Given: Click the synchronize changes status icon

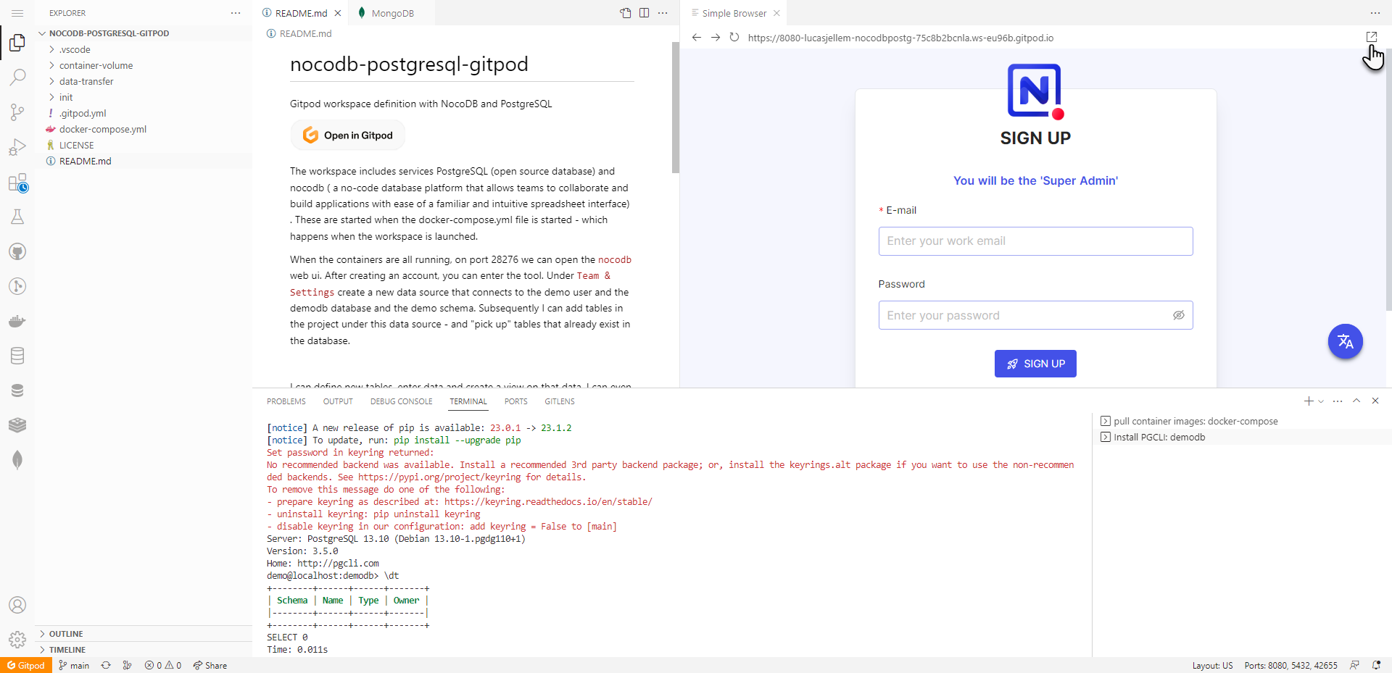Looking at the screenshot, I should (106, 666).
